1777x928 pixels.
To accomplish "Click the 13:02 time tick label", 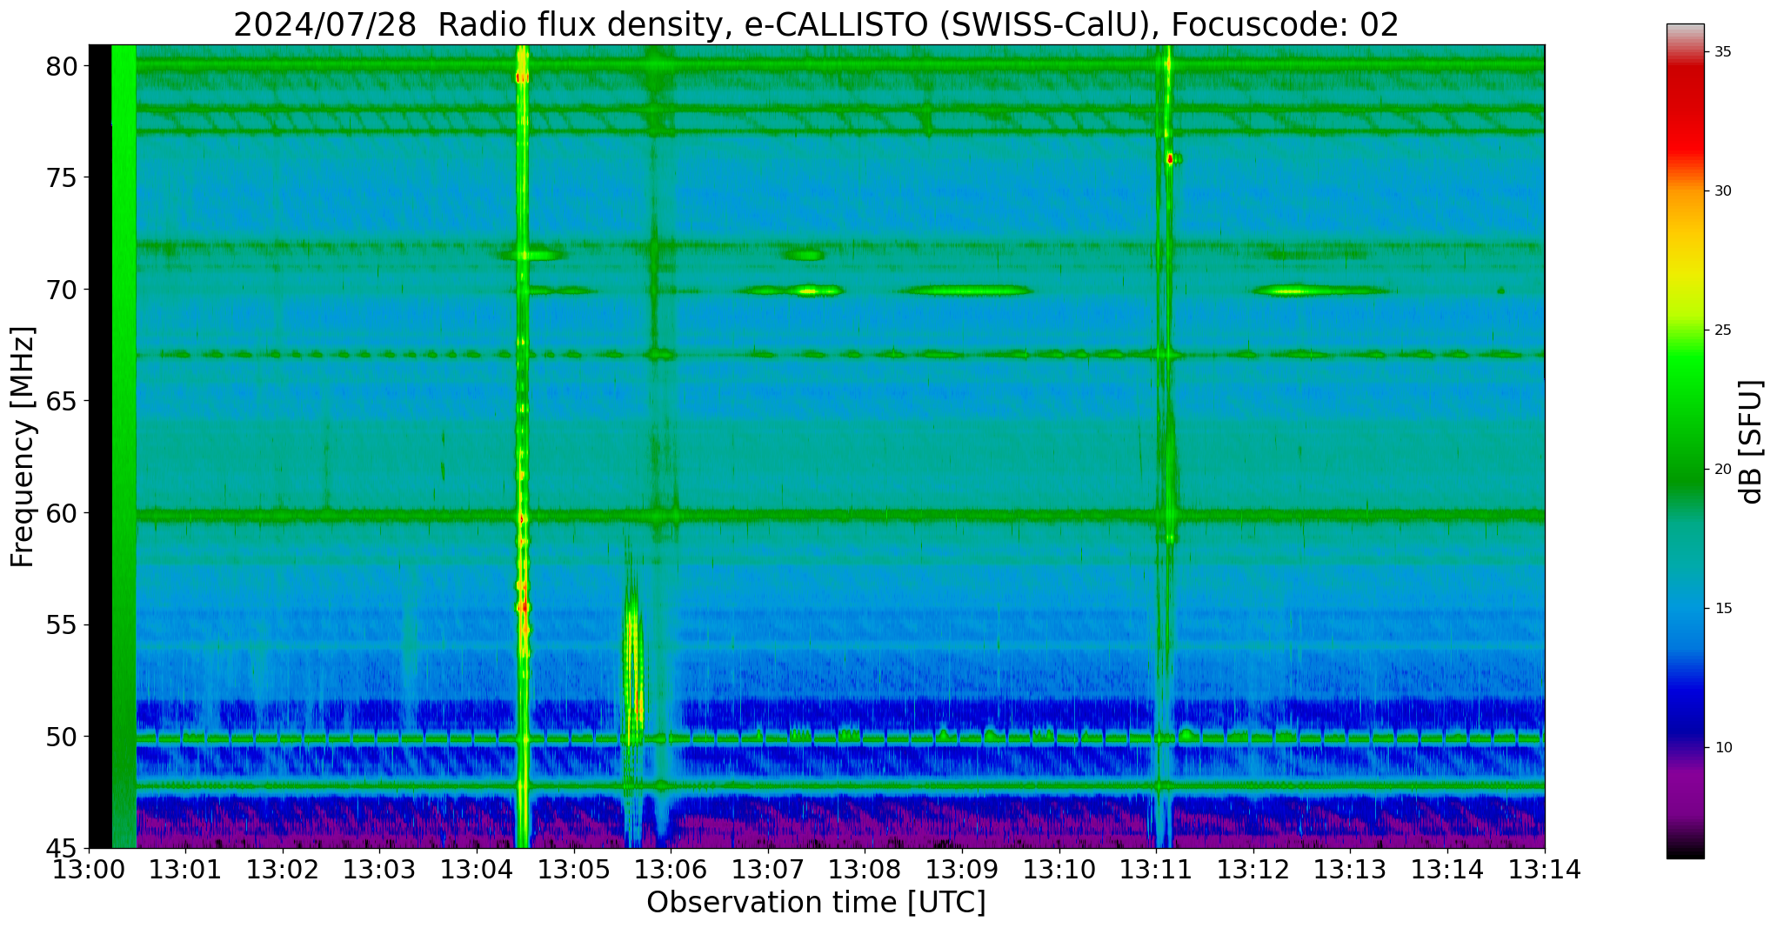I will click(283, 870).
